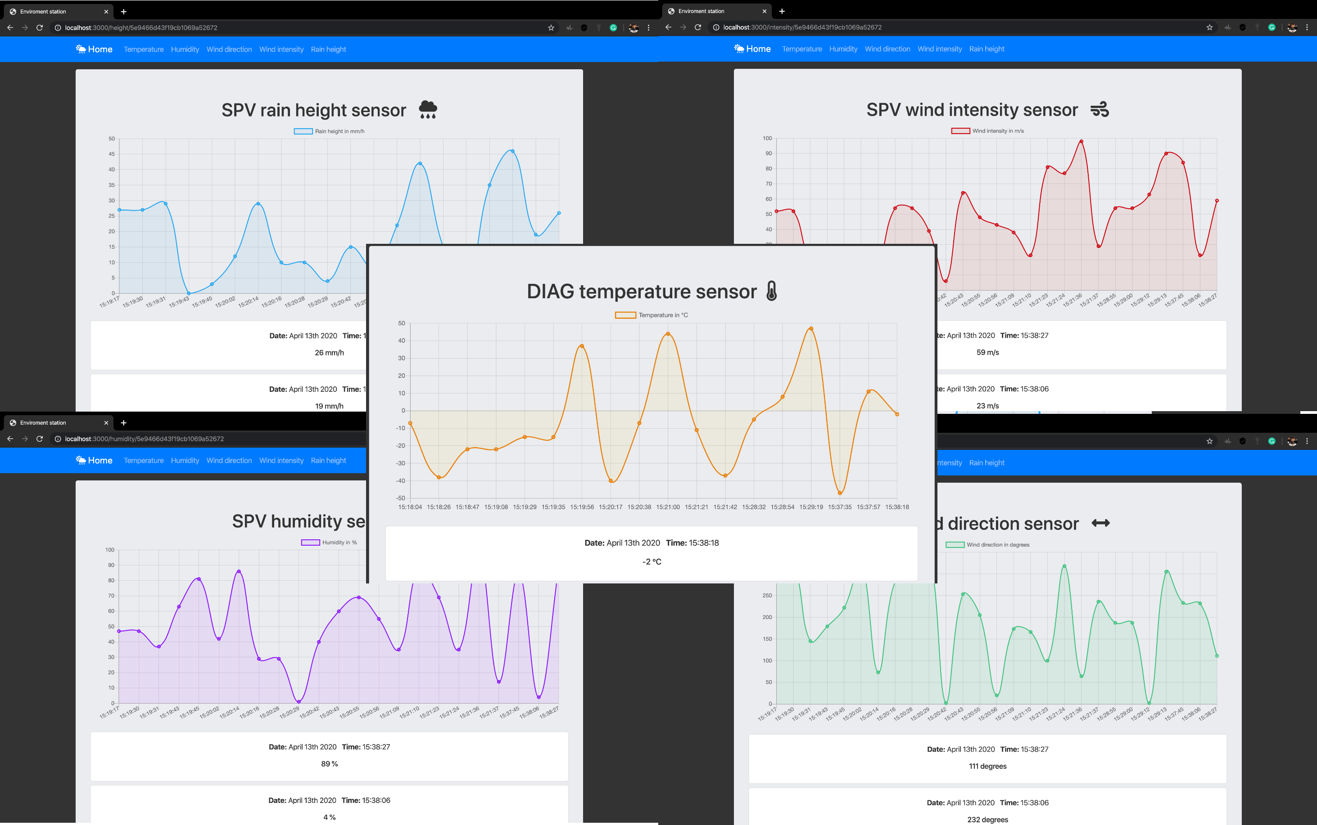Select Wind intensity in humidity window navbar
Screen dimensions: 1317x825
coord(281,461)
